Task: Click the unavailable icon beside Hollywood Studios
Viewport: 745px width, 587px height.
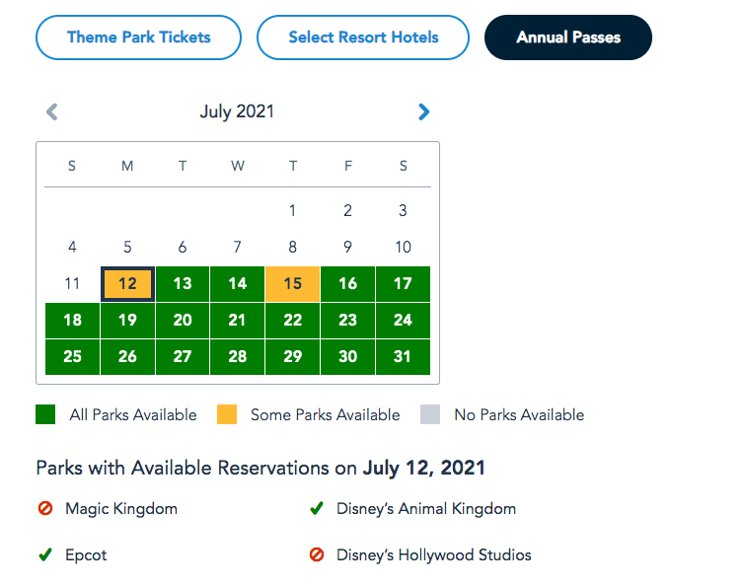Action: tap(317, 555)
